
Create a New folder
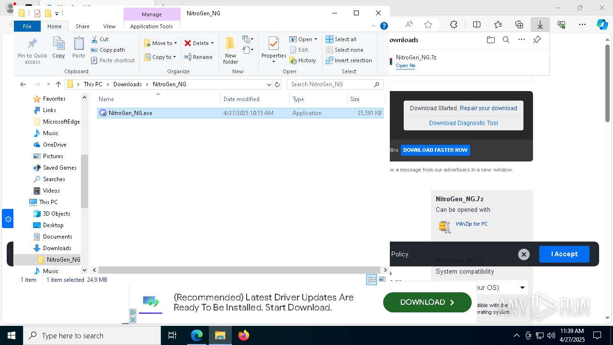point(230,50)
